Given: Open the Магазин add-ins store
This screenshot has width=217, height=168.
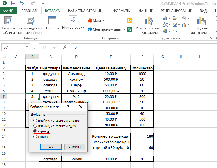Looking at the screenshot, I should click(x=97, y=21).
